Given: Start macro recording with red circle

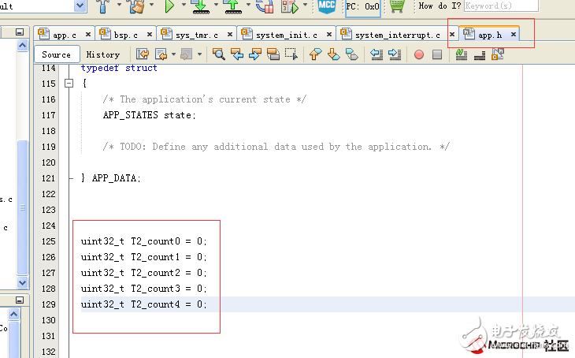Looking at the screenshot, I should (418, 54).
